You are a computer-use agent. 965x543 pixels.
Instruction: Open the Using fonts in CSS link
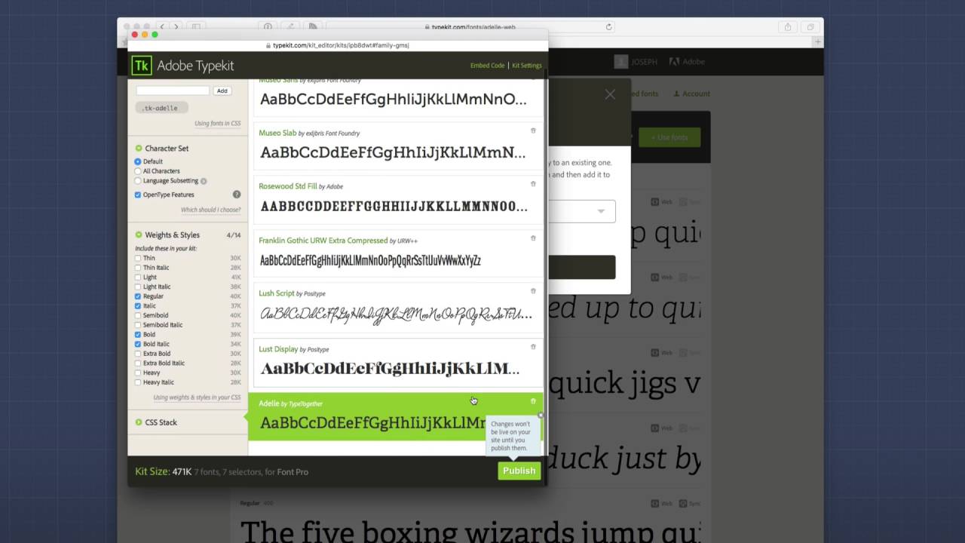click(x=218, y=124)
